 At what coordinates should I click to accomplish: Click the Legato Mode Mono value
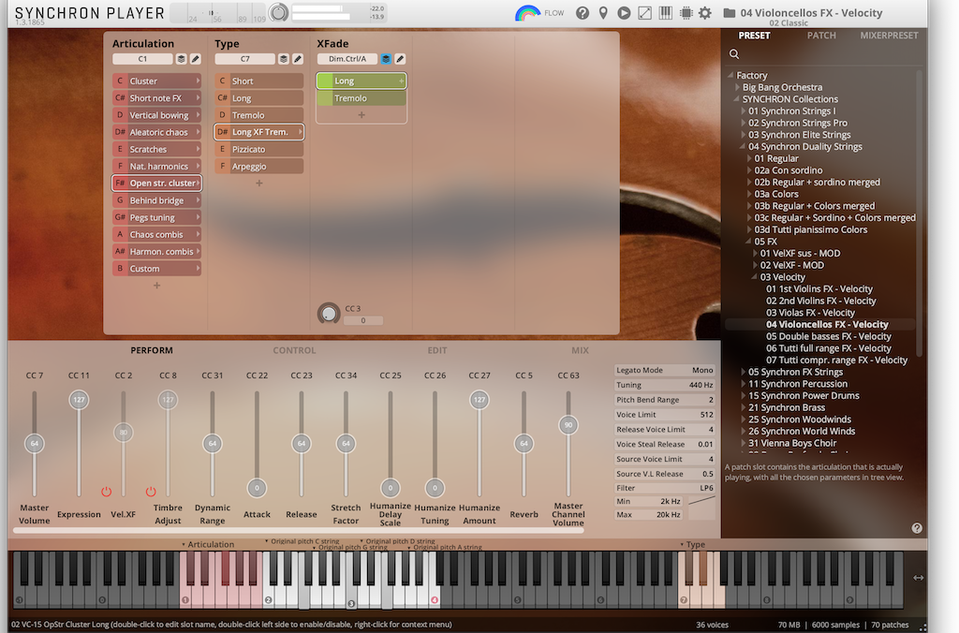pos(702,370)
